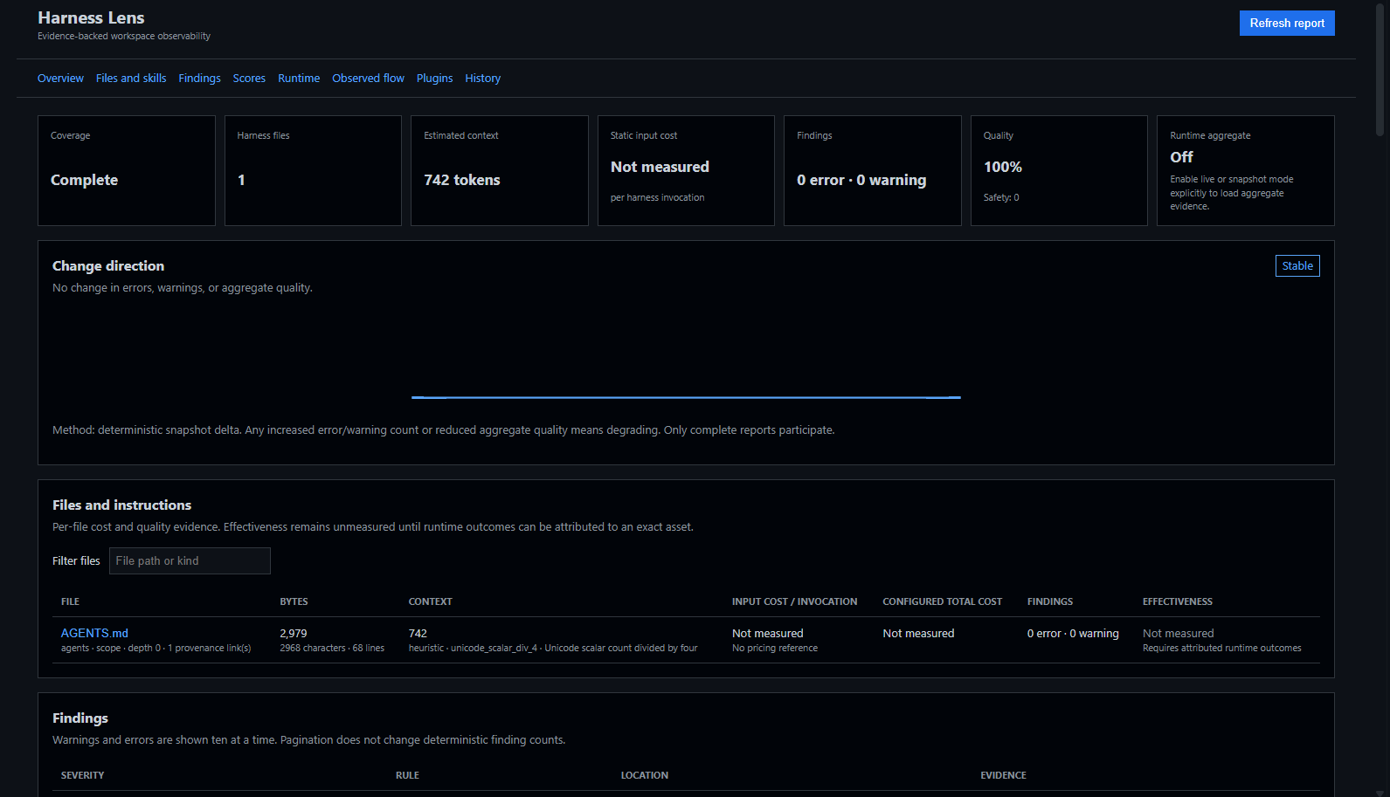The width and height of the screenshot is (1390, 797).
Task: Click the EFFECTIVENESS column header
Action: tap(1177, 601)
